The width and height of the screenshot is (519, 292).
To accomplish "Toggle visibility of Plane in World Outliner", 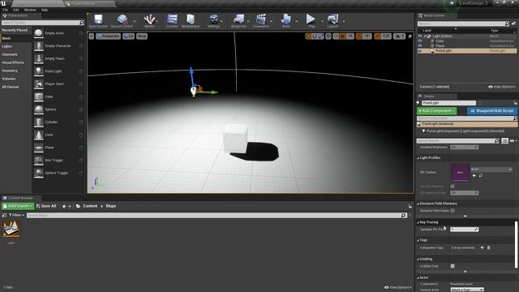I will [420, 46].
